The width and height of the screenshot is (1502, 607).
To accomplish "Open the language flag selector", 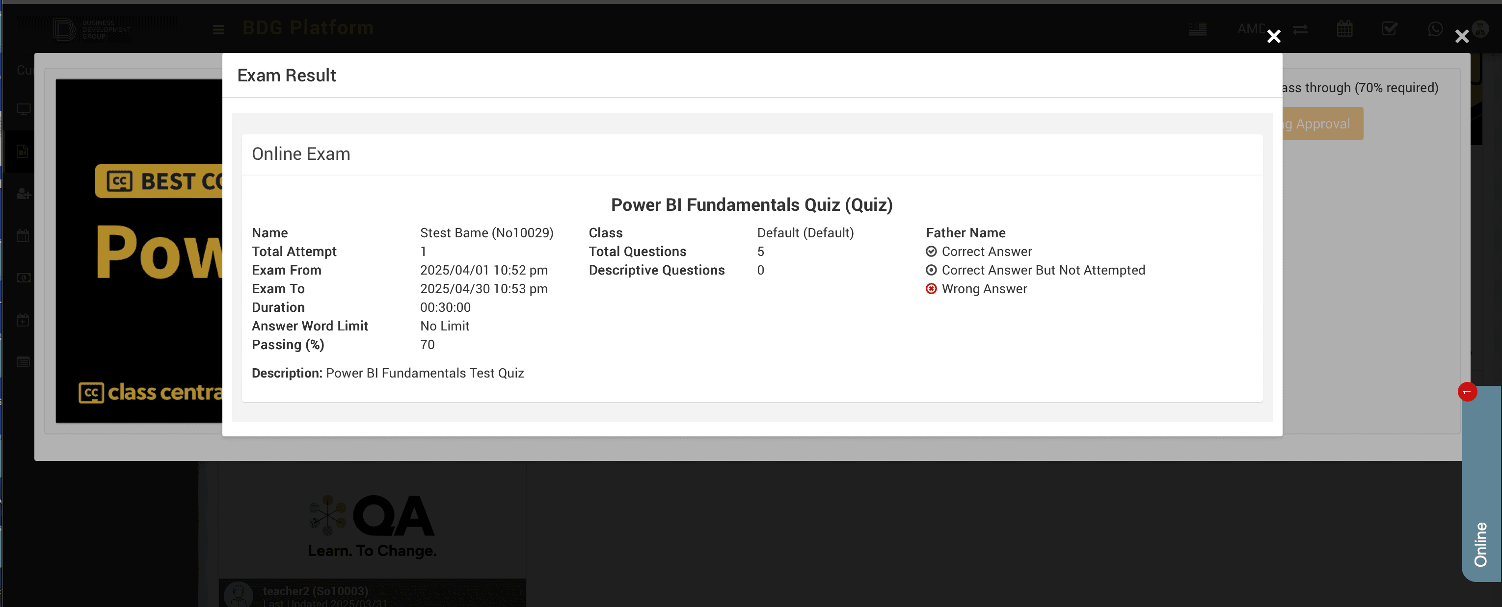I will pos(1198,29).
